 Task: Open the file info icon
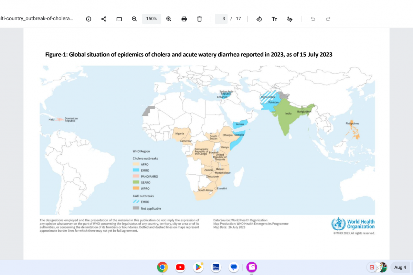click(x=88, y=19)
